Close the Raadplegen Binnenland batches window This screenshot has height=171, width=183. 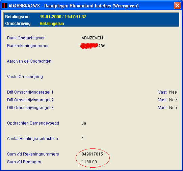point(177,5)
